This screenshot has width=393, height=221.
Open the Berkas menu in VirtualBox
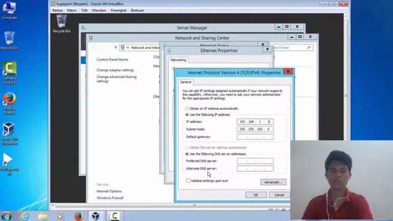(57, 10)
